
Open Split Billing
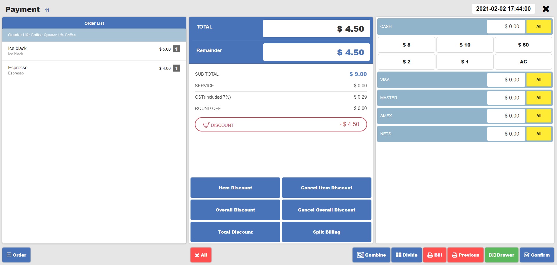click(x=326, y=232)
